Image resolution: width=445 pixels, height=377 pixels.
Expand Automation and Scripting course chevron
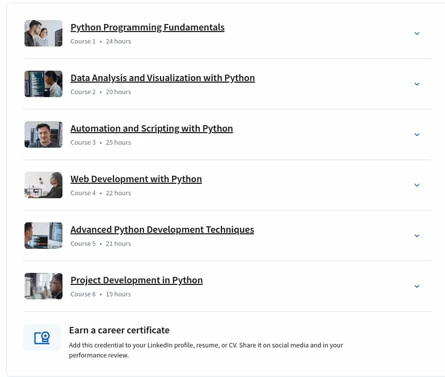coord(416,135)
